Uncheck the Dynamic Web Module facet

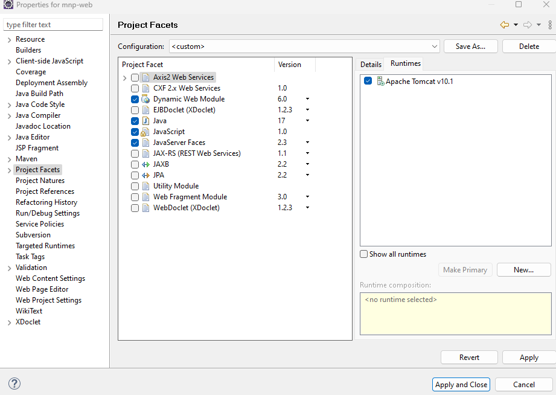tap(135, 100)
